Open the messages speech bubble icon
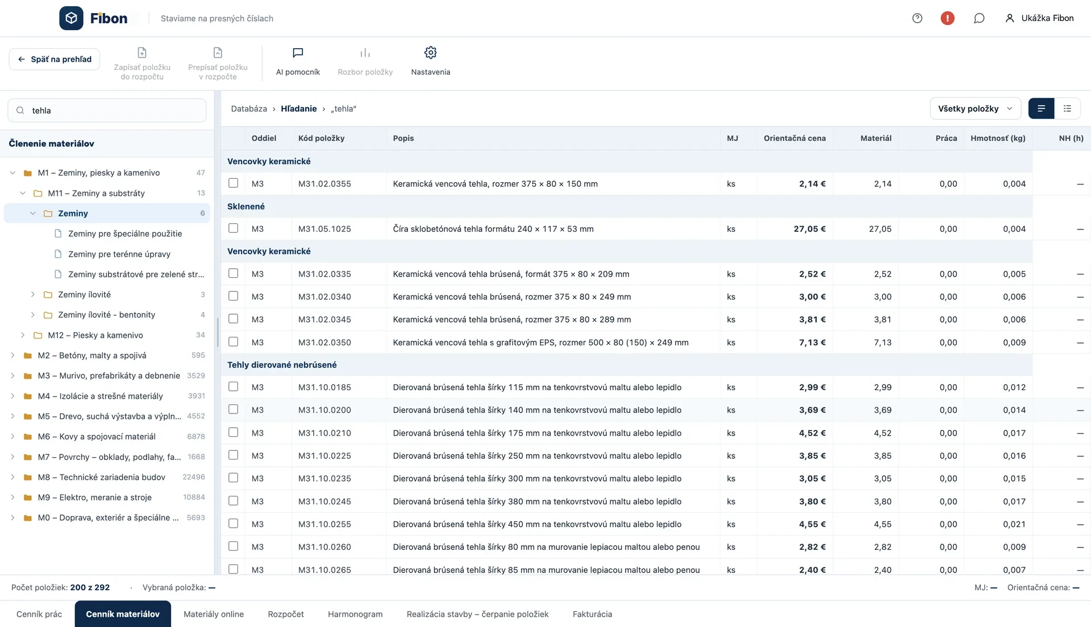The height and width of the screenshot is (627, 1091). tap(978, 18)
